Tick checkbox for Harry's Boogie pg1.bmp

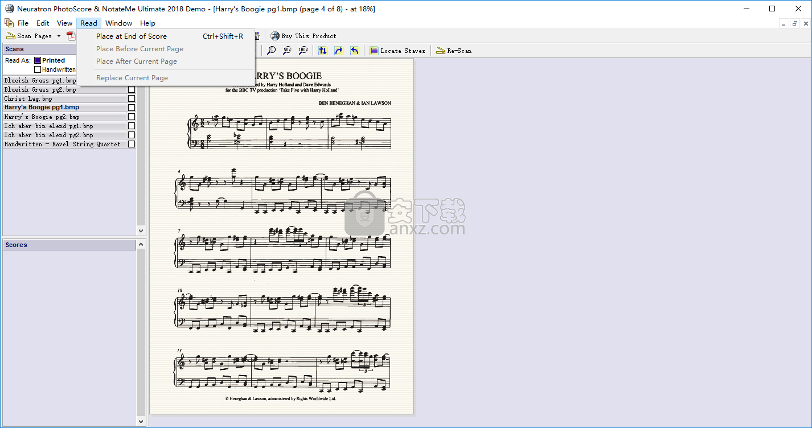tap(132, 108)
